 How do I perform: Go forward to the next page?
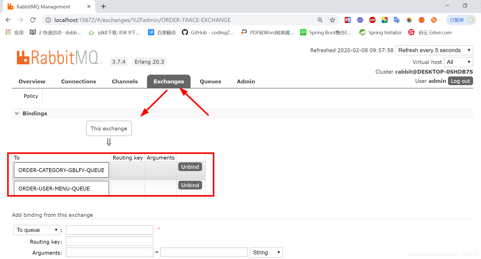pyautogui.click(x=20, y=20)
